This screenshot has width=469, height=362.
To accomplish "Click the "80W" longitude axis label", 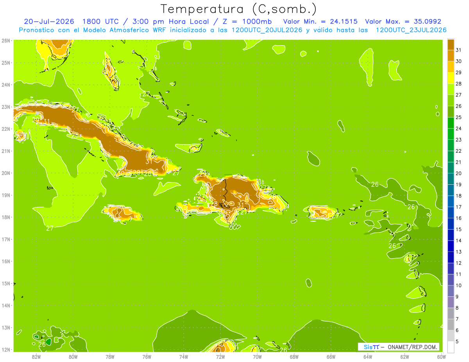I will pos(73,357).
